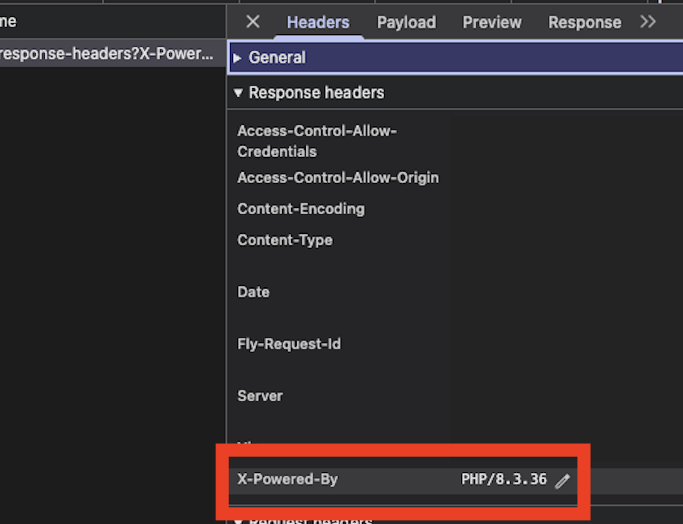Select the Fly-Request-Id header name
683x524 pixels.
tap(289, 344)
